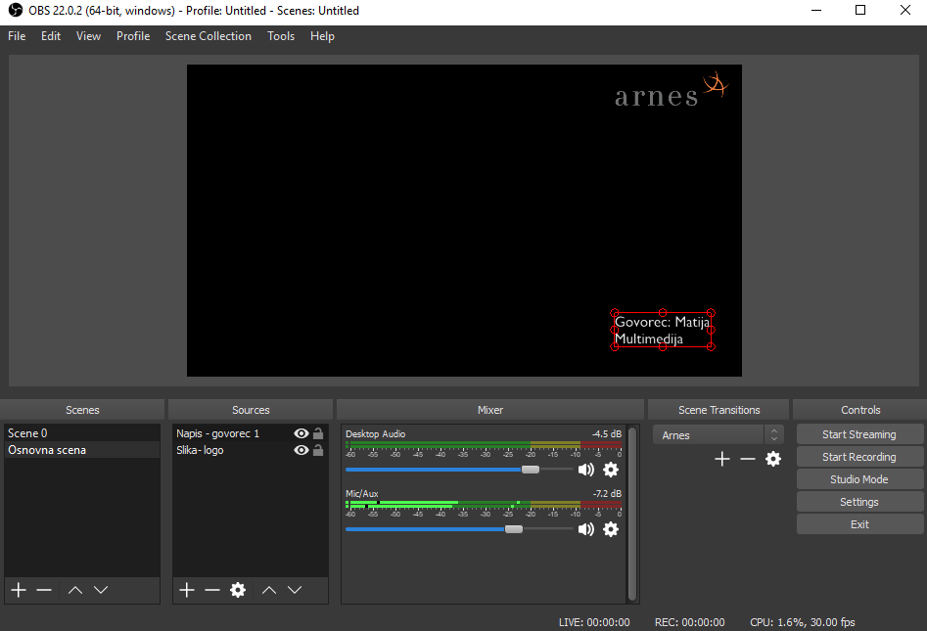Close the OBS window

905,10
